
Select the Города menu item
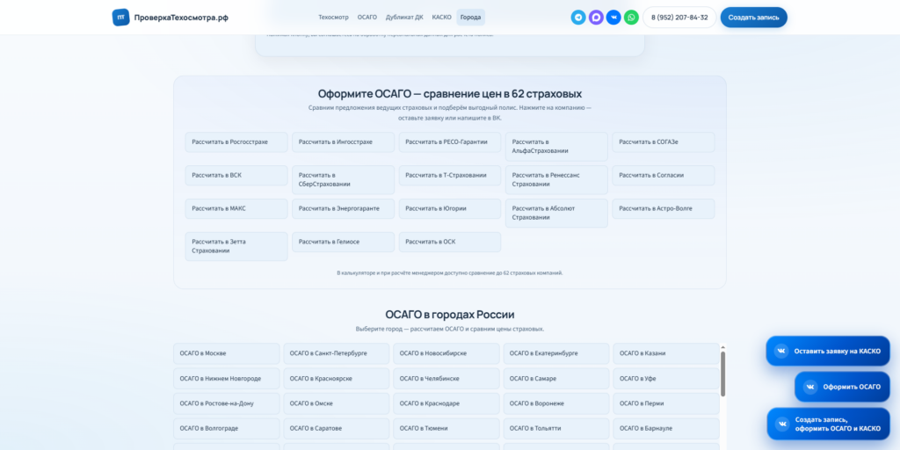click(x=471, y=18)
